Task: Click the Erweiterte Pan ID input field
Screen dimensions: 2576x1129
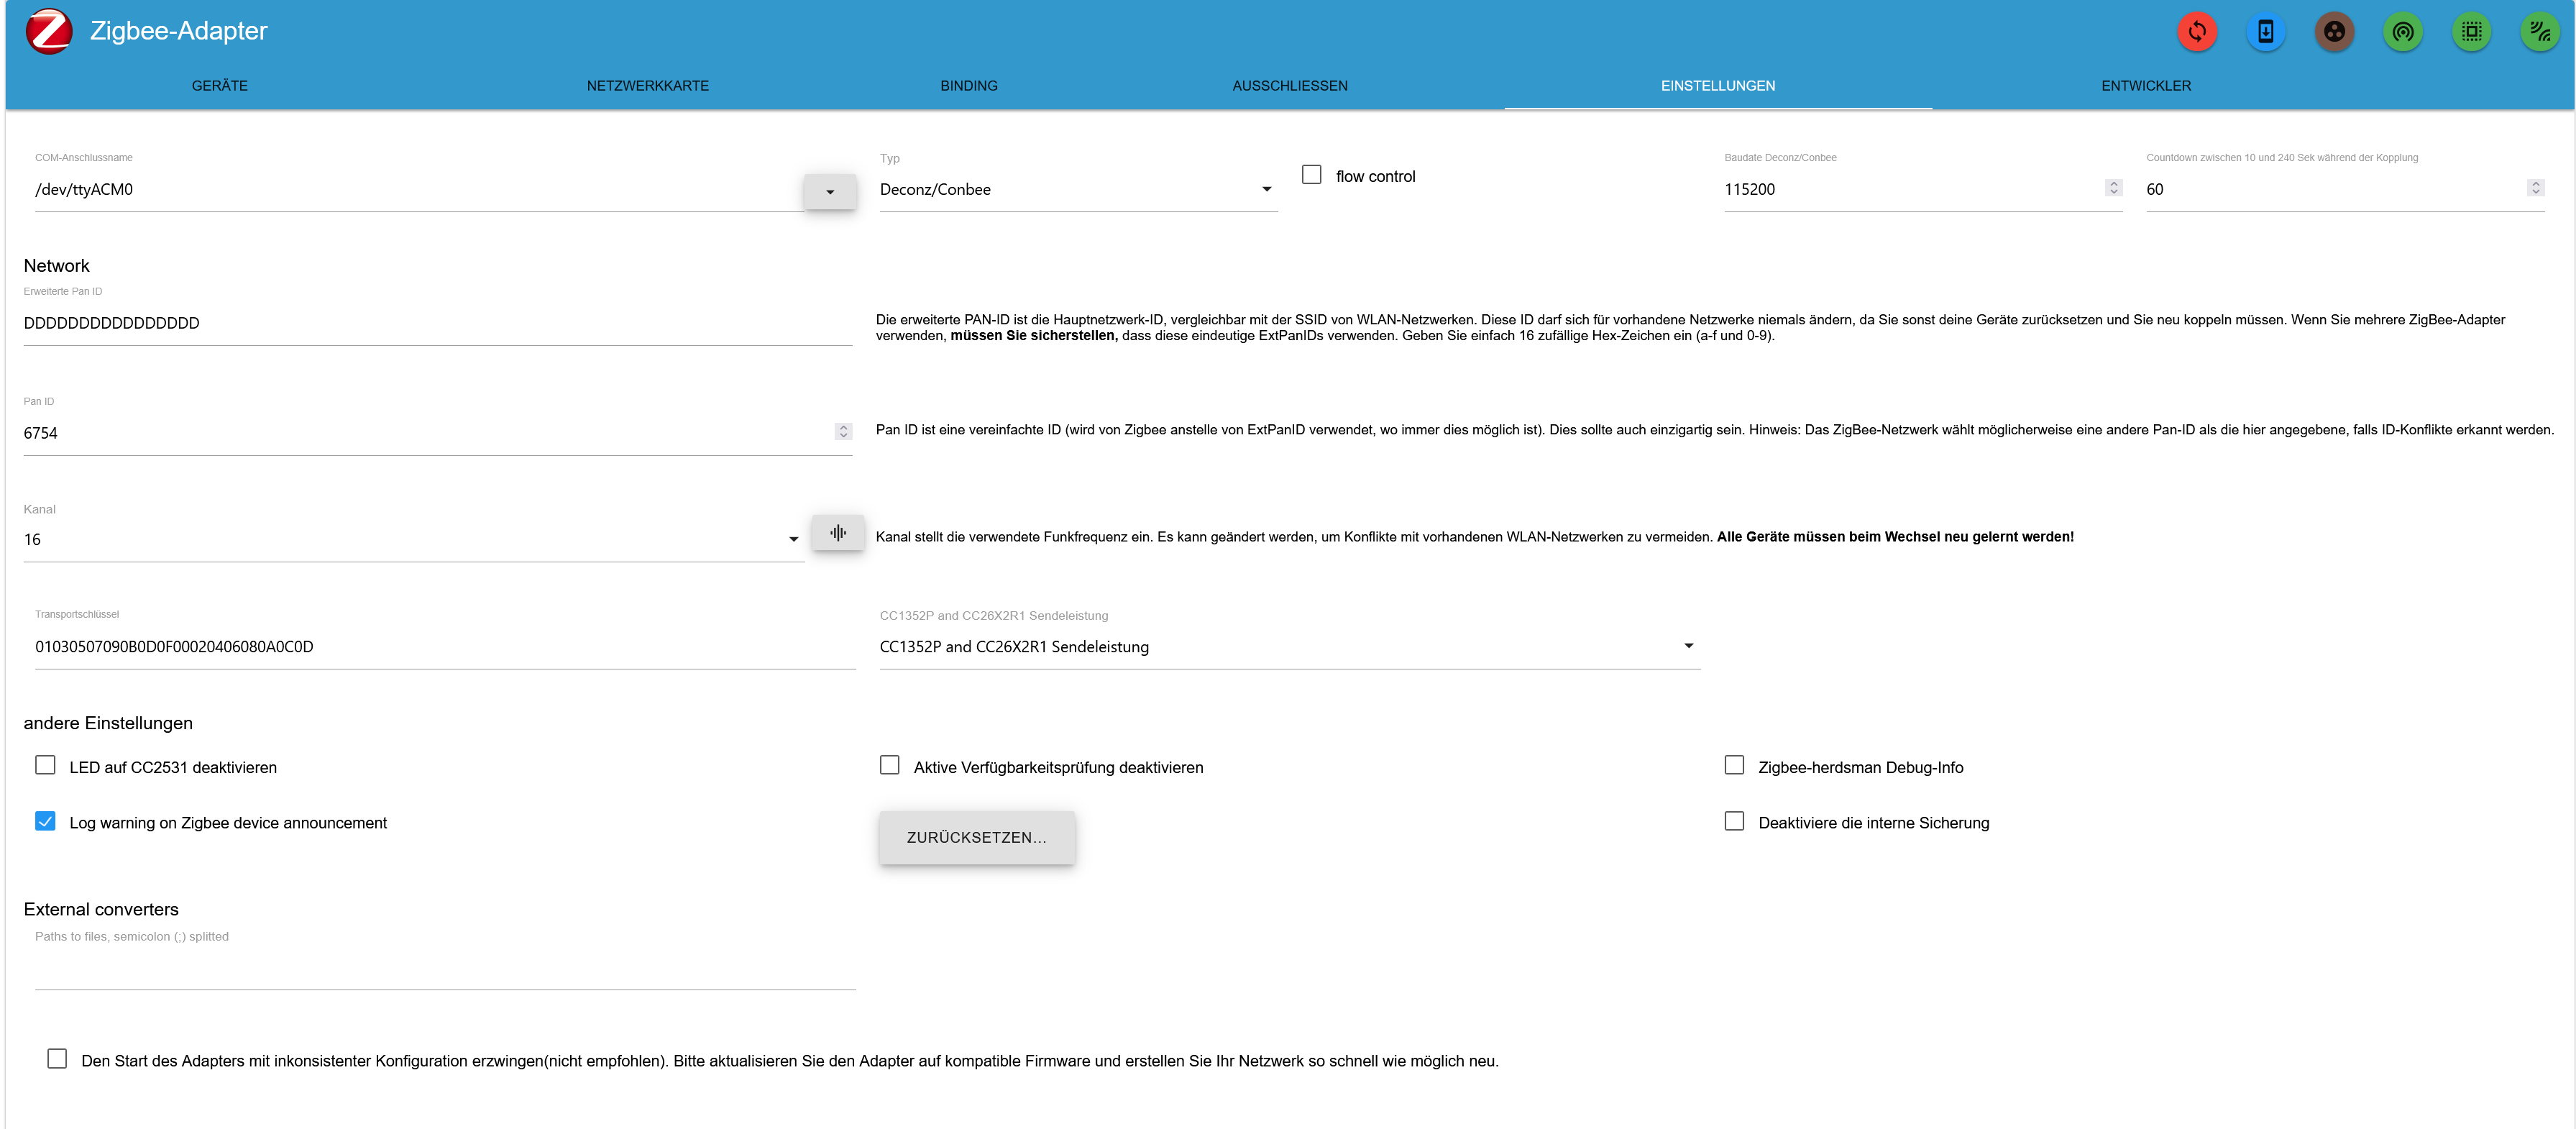Action: [x=437, y=323]
